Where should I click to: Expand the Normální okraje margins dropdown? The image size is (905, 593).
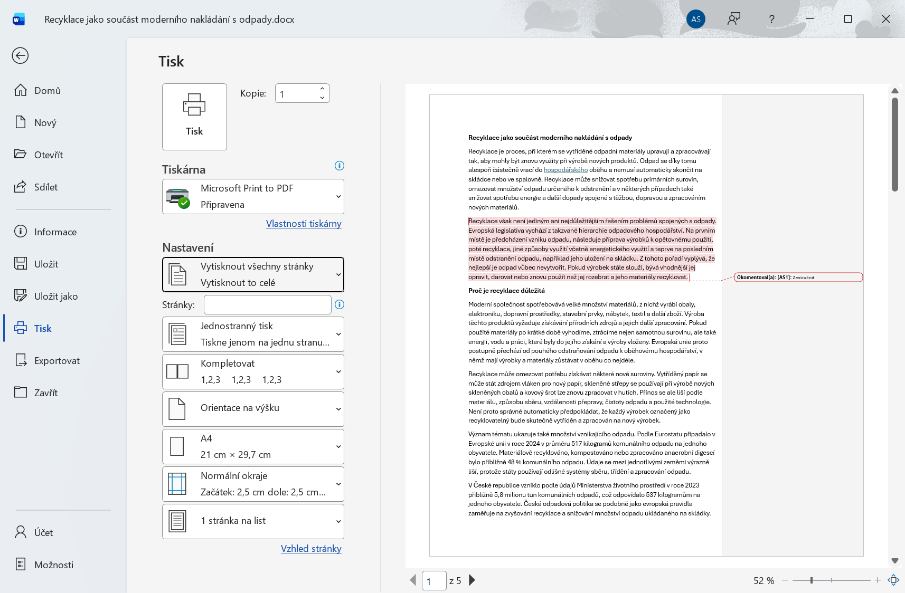253,484
